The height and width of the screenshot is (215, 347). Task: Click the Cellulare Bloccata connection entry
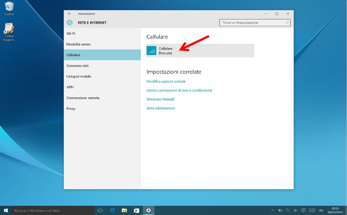tap(200, 50)
